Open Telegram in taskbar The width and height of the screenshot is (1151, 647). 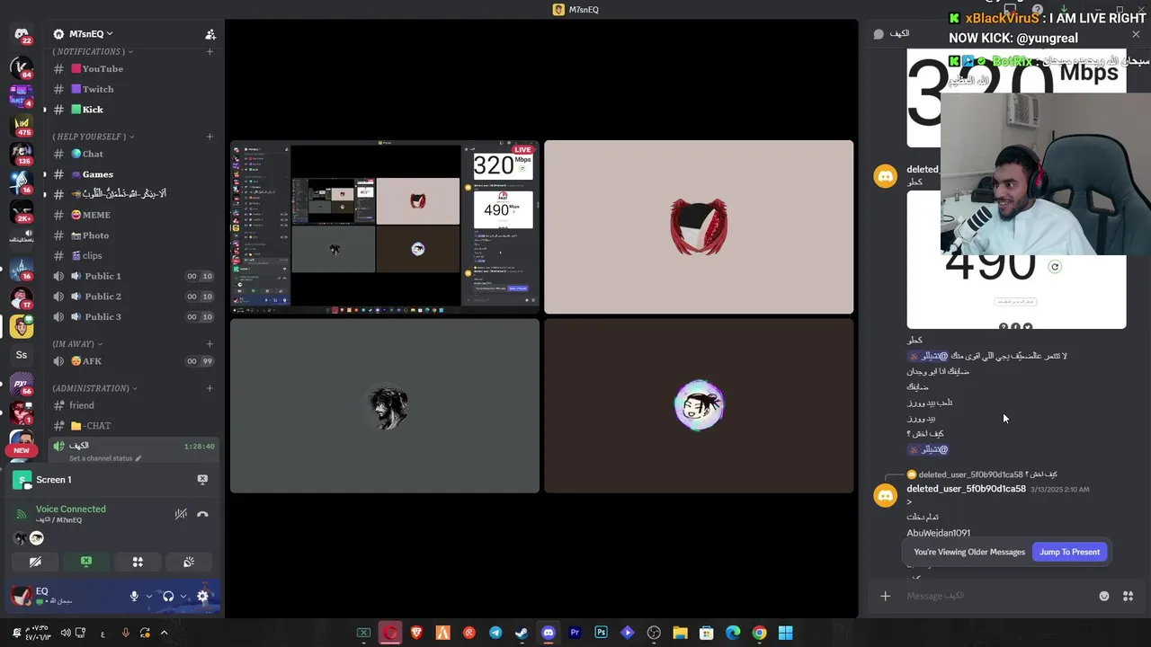[x=495, y=633]
